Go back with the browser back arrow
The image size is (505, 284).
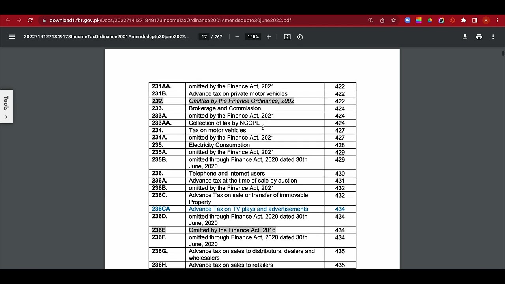7,20
